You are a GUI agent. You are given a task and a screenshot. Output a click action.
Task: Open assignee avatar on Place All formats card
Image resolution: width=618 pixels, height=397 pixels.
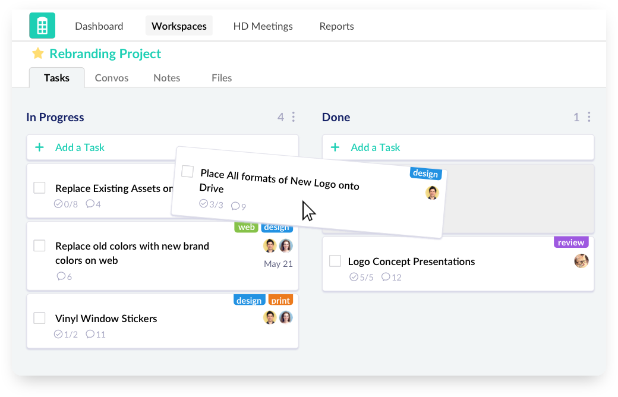click(432, 193)
